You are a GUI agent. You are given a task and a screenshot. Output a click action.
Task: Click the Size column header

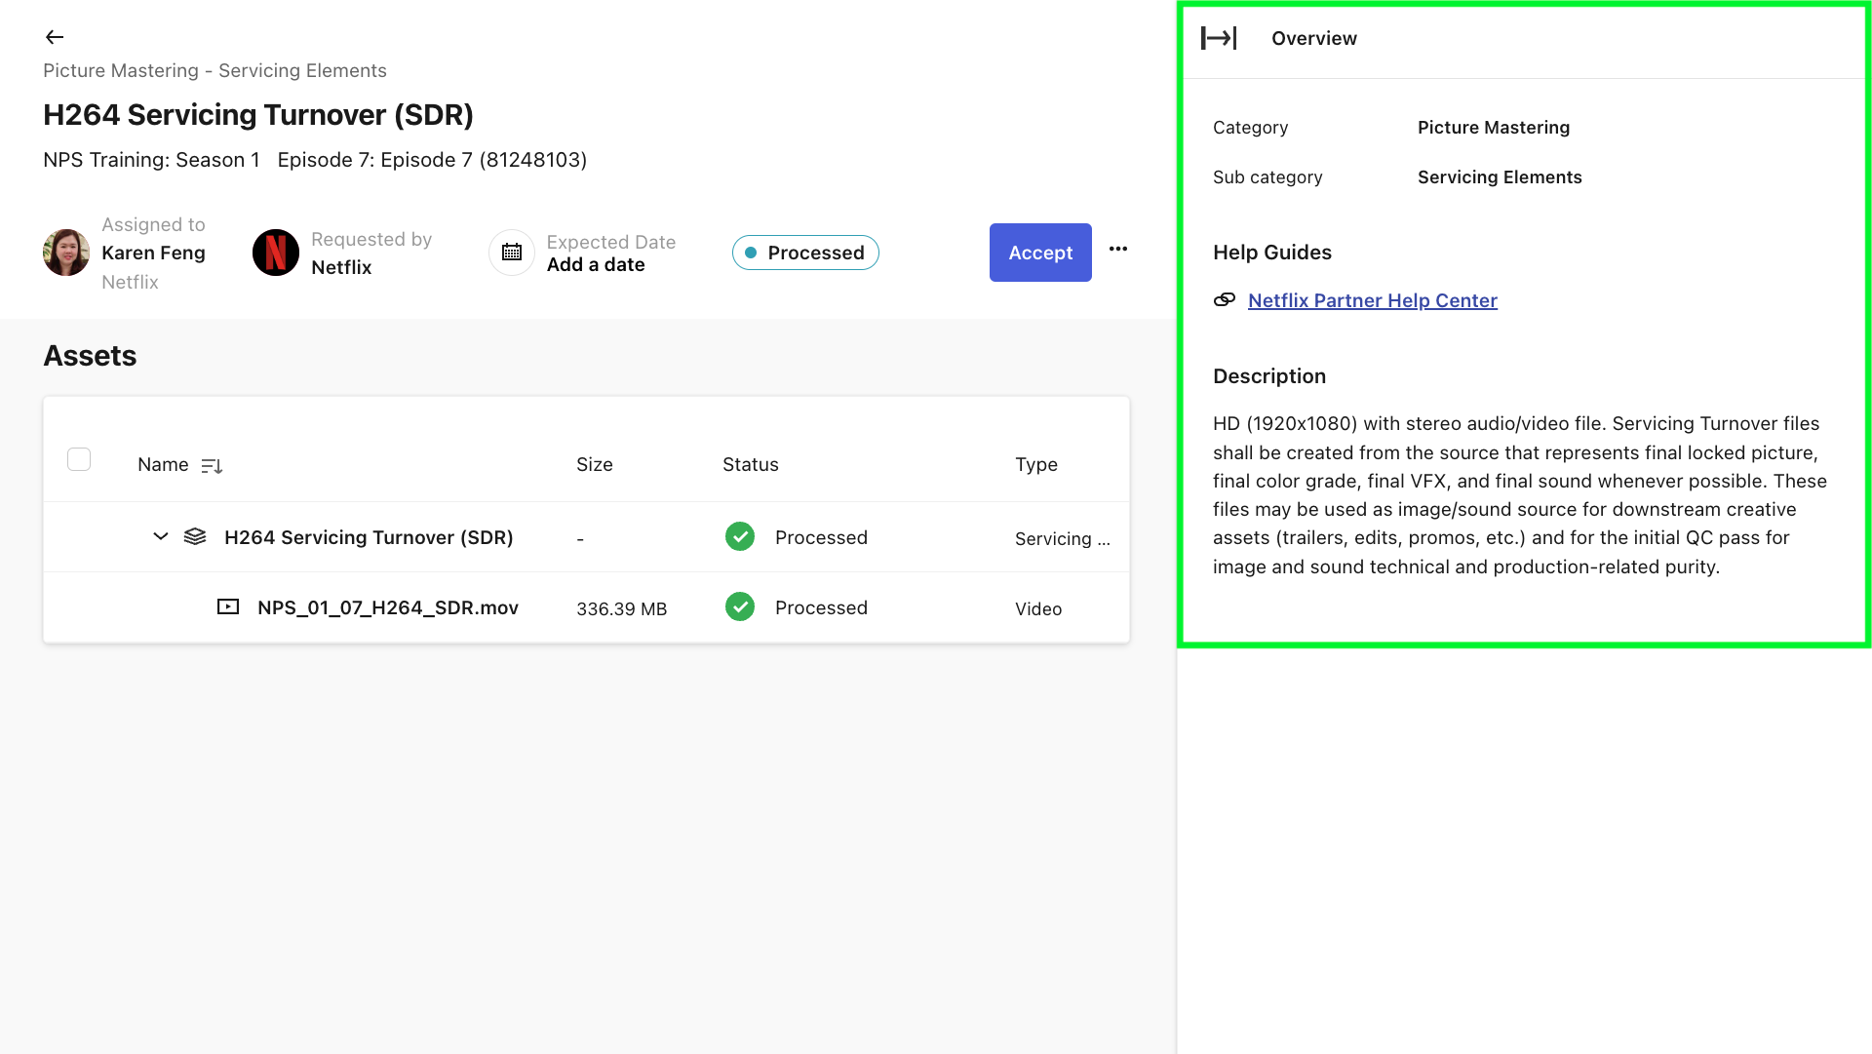[595, 465]
